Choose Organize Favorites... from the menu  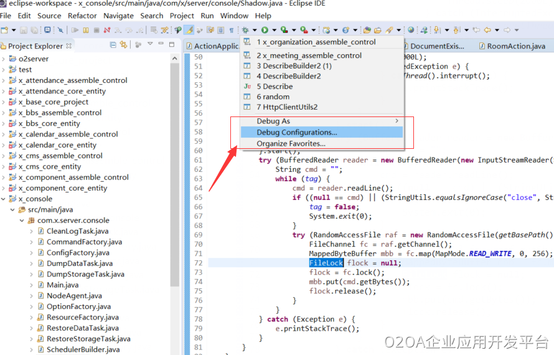[x=291, y=143]
